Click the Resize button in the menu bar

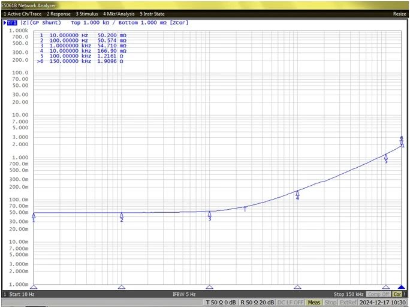click(x=399, y=13)
